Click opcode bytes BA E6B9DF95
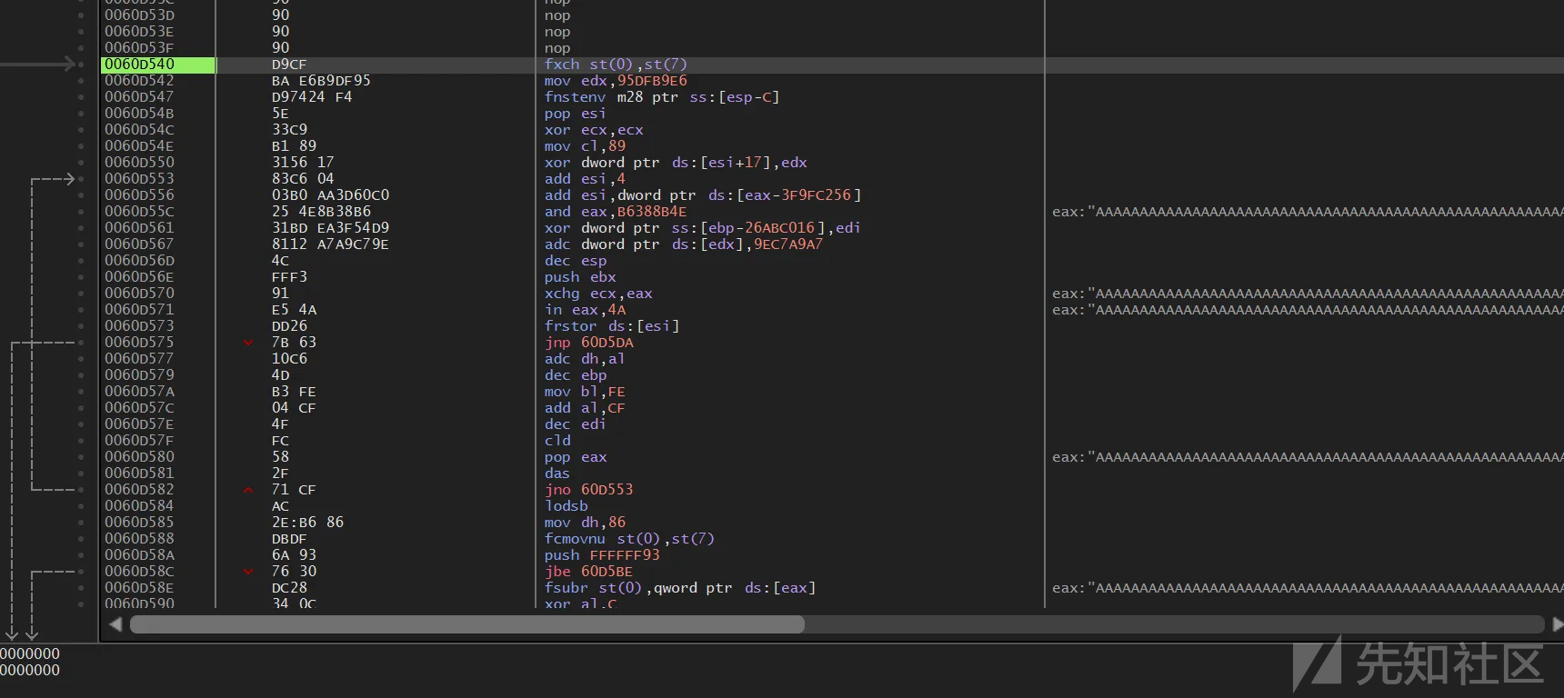The width and height of the screenshot is (1564, 698). (321, 81)
